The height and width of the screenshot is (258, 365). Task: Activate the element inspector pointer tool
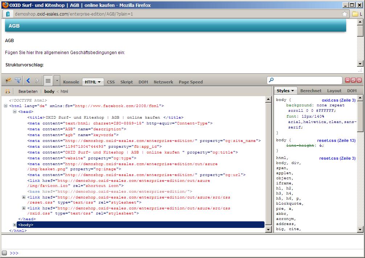(x=17, y=80)
